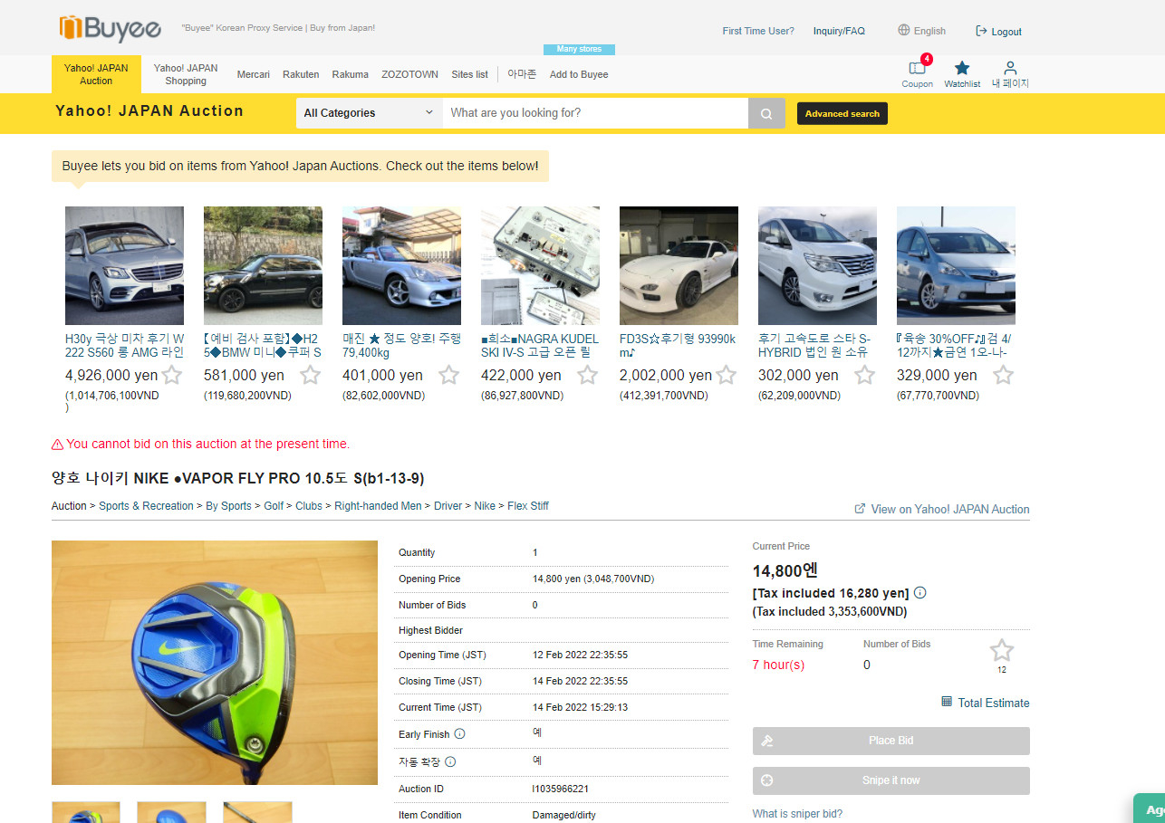Open FD3S 후기형 listing title

click(679, 345)
